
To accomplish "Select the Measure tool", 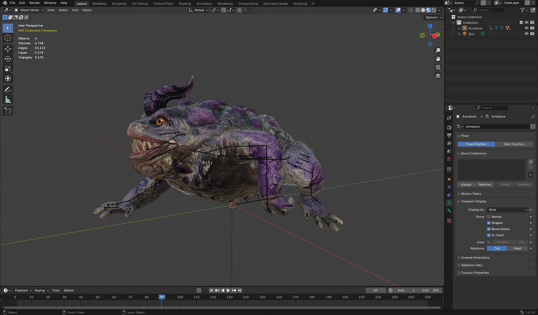I will pos(8,100).
